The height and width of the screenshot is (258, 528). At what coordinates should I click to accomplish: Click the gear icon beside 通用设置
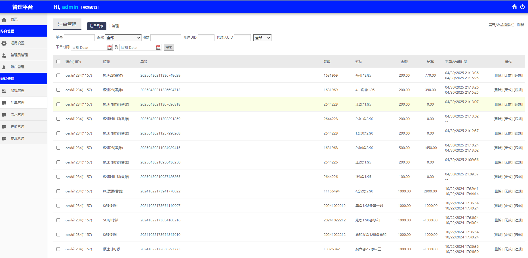[4, 43]
